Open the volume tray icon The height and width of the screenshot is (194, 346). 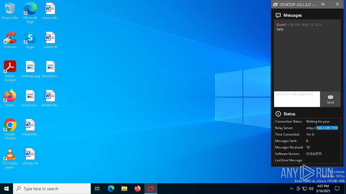point(311,189)
